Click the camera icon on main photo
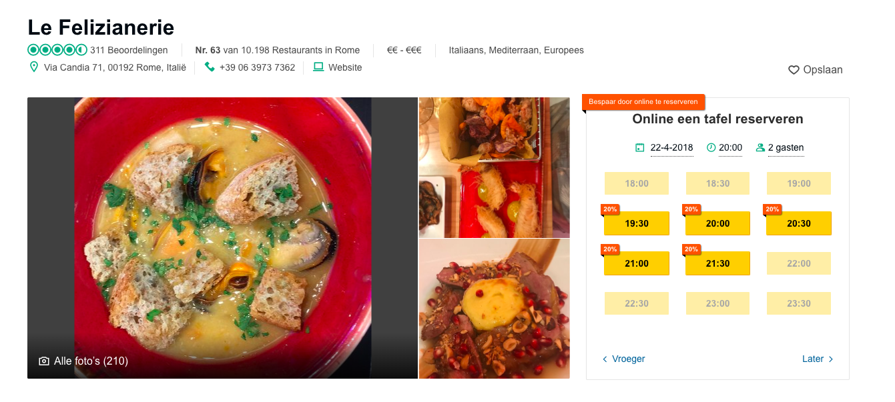Image resolution: width=895 pixels, height=402 pixels. click(x=44, y=361)
